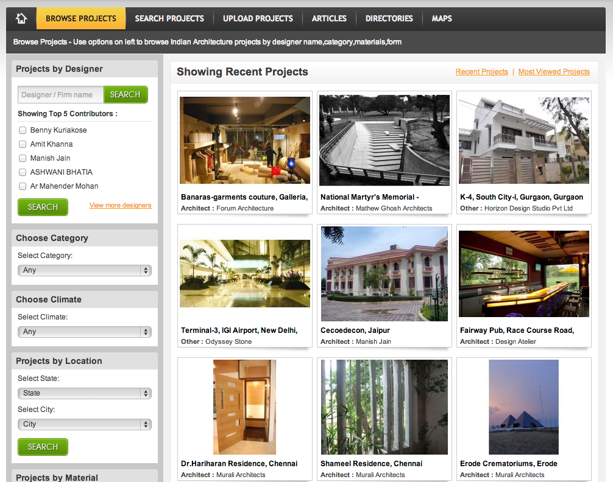Screen dimensions: 613x482
Task: Click Murali Architects under Dr.Hariharan Residence
Action: pyautogui.click(x=241, y=475)
